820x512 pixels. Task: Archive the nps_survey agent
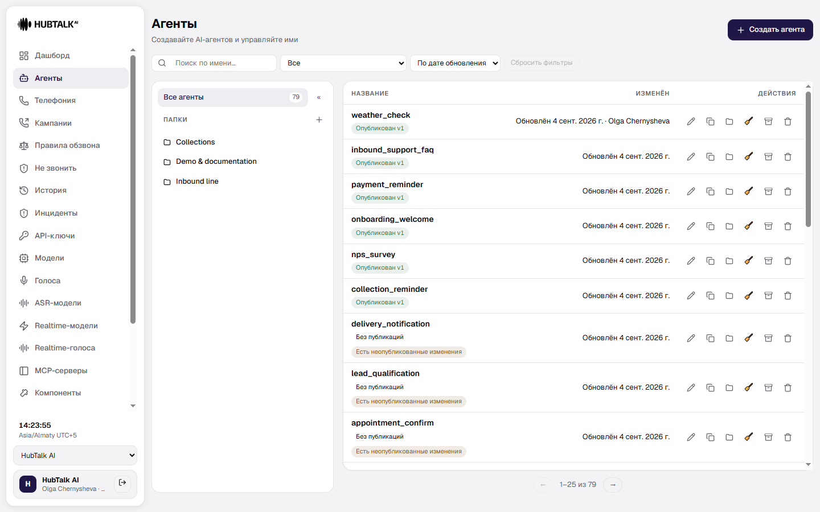(x=768, y=261)
